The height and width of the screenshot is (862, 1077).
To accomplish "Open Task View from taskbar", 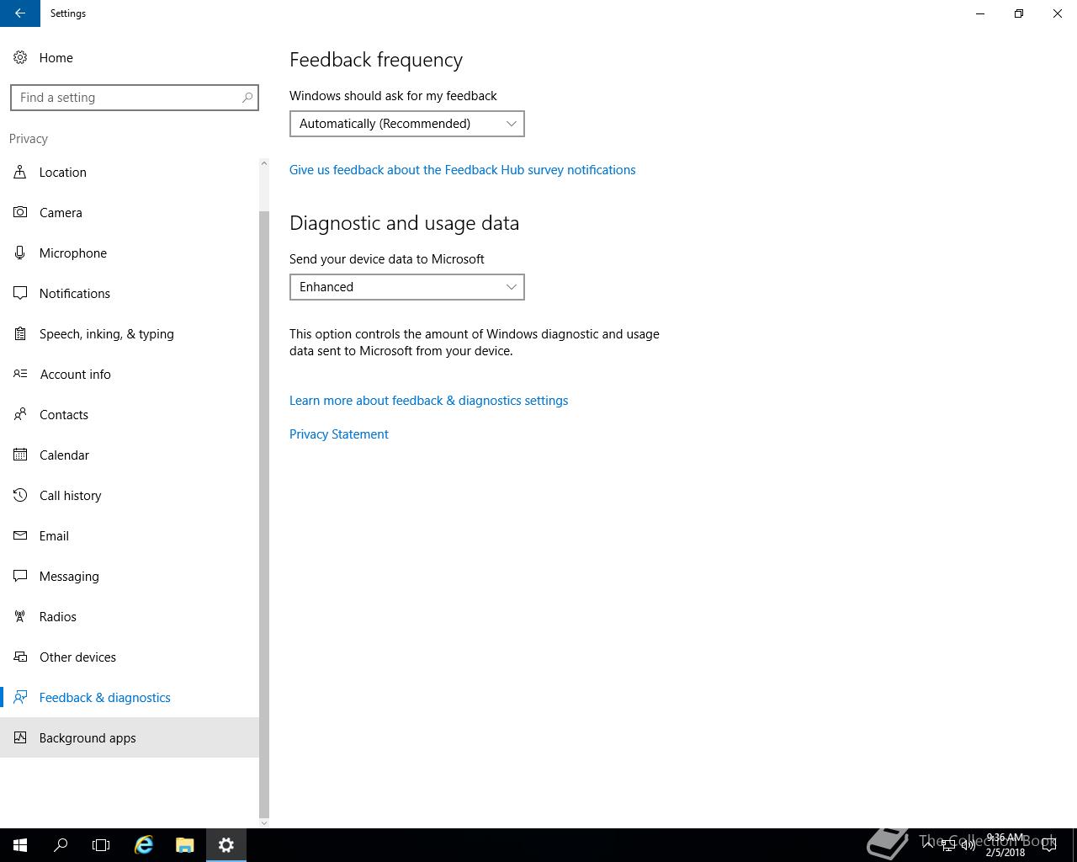I will [101, 845].
